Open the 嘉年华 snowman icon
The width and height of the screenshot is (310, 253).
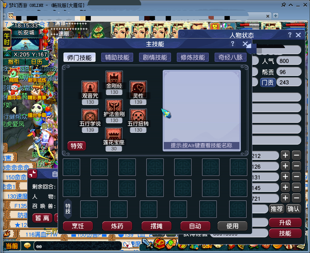(15, 92)
